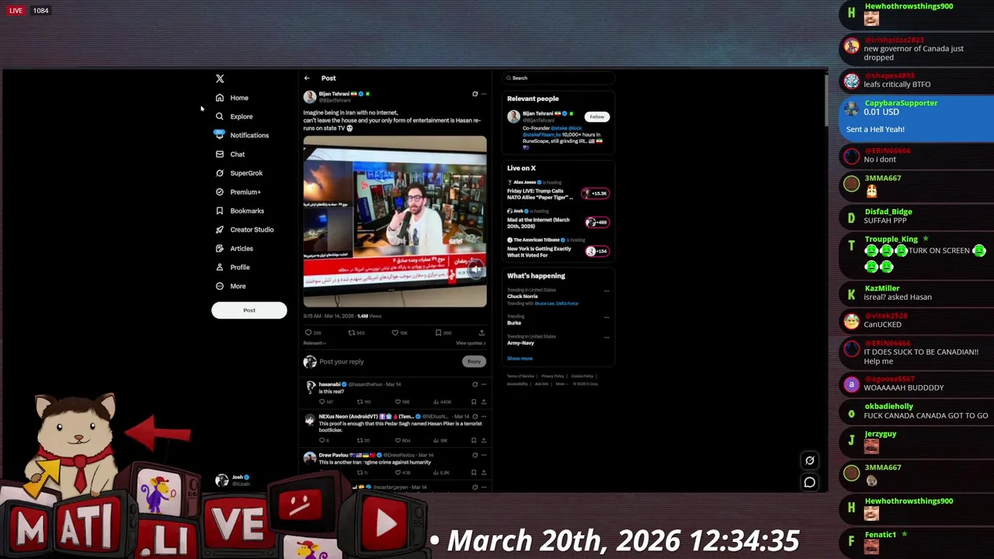The height and width of the screenshot is (559, 994).
Task: Click the floating Grok button in the corner
Action: click(x=809, y=460)
